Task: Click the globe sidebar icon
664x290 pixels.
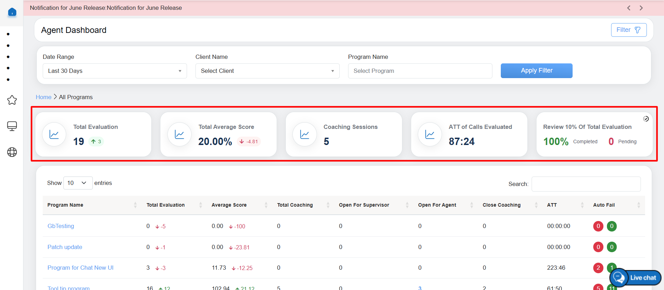Action: click(x=12, y=152)
